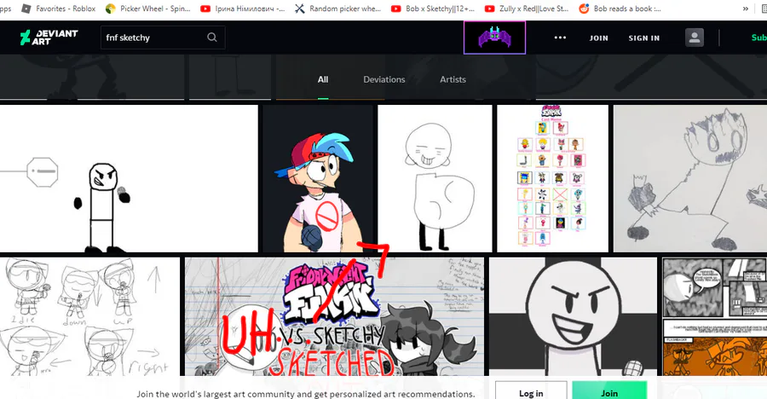Image resolution: width=767 pixels, height=399 pixels.
Task: Open the cast meme character grid thumbnail
Action: (x=553, y=179)
